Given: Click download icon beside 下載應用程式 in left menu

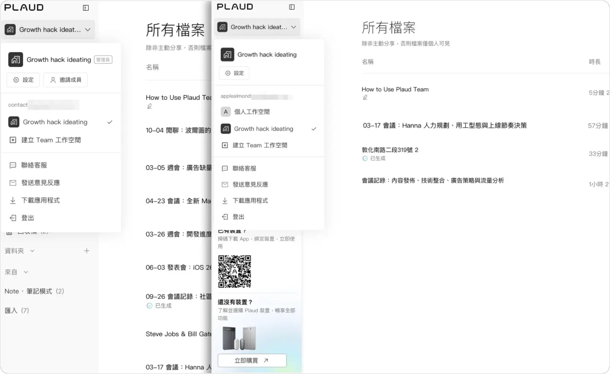Looking at the screenshot, I should [x=13, y=200].
